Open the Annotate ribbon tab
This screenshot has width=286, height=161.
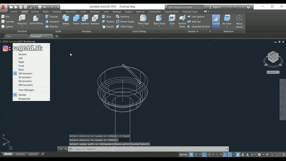[x=95, y=12]
